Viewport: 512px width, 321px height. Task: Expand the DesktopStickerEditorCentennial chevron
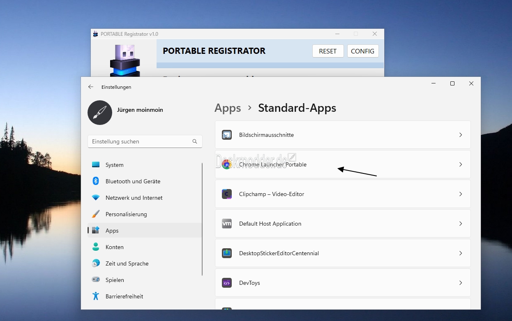[461, 253]
